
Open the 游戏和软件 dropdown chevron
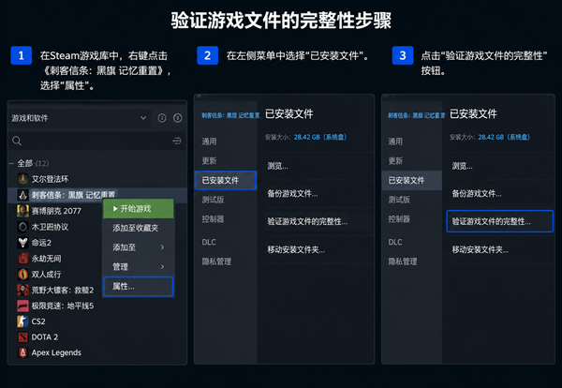143,118
